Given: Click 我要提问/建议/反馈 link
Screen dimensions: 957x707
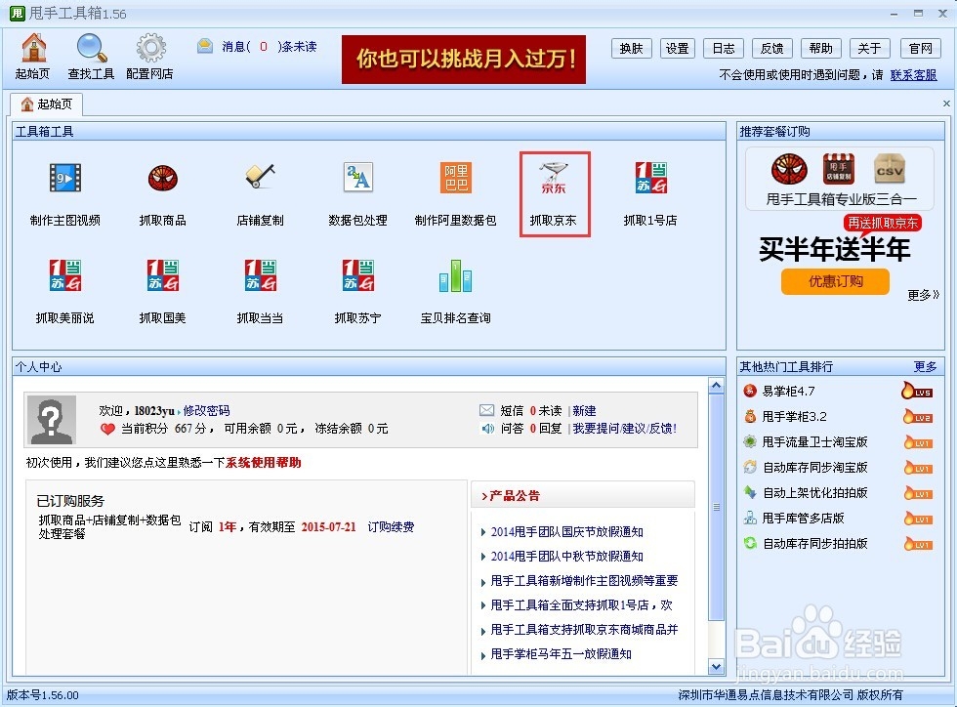Looking at the screenshot, I should tap(624, 429).
